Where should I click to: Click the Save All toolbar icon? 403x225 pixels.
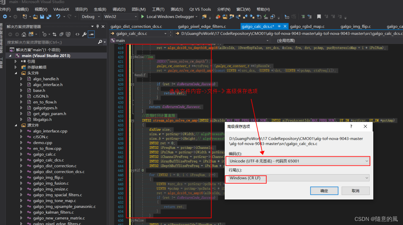click(49, 17)
